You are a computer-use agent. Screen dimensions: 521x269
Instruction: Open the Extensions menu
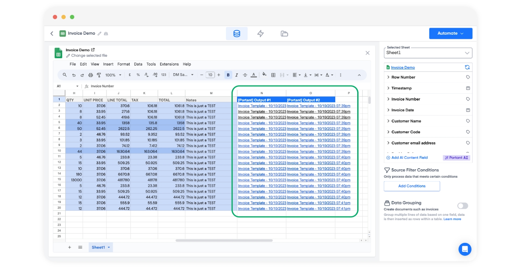tap(169, 64)
